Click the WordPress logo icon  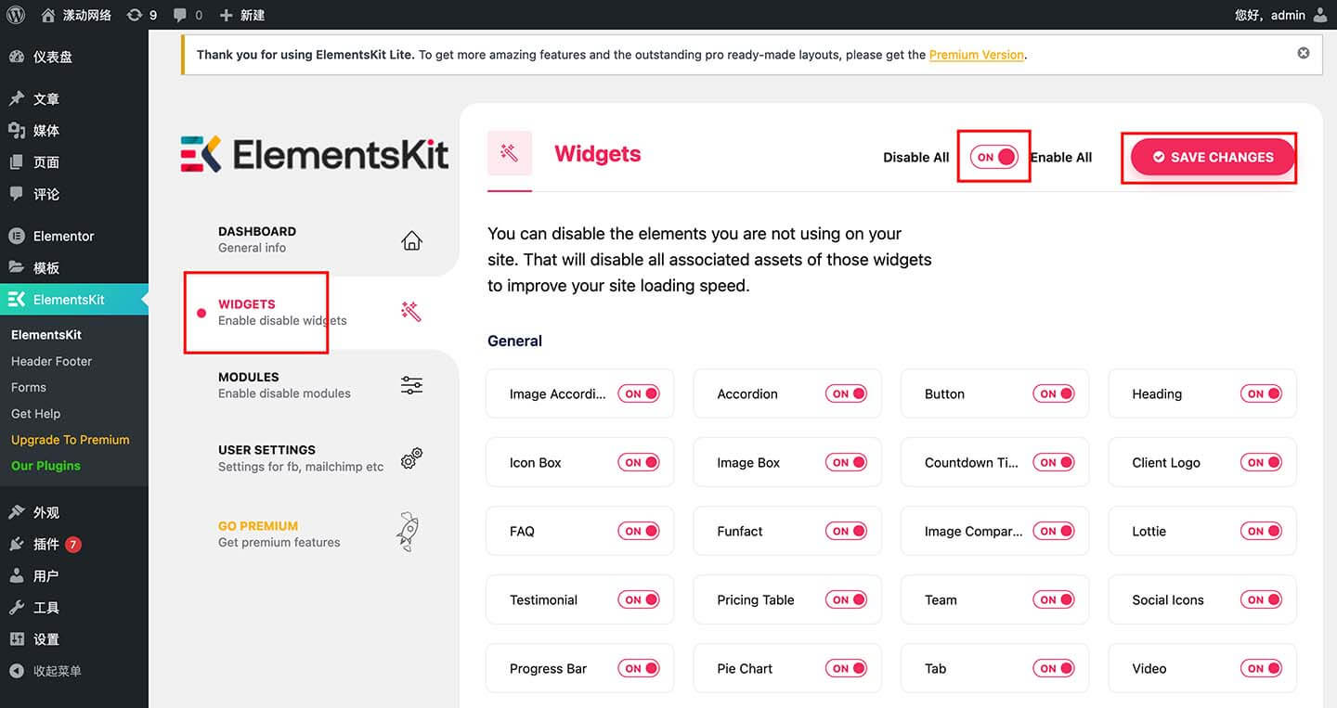pos(16,15)
